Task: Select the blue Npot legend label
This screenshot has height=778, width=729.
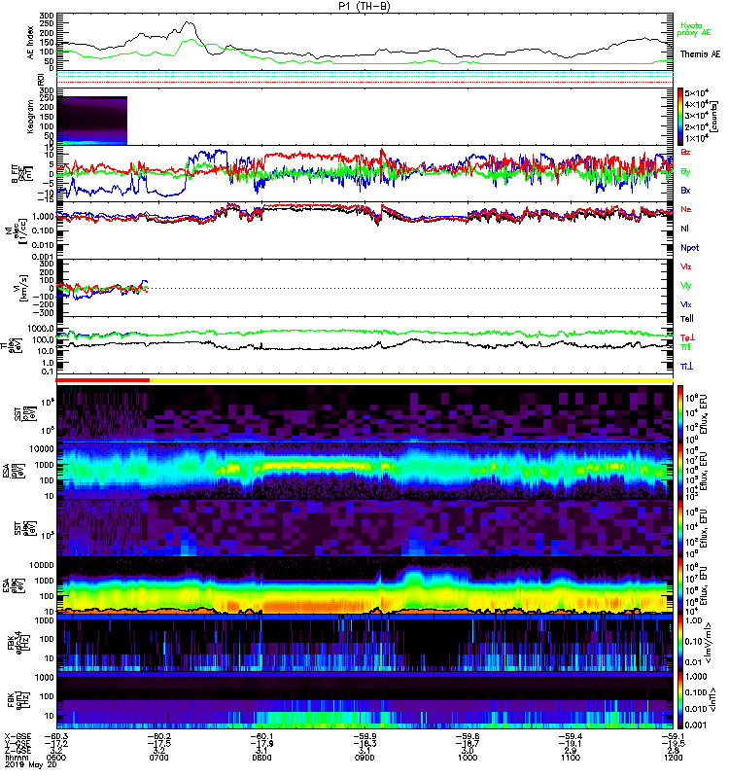Action: tap(689, 248)
